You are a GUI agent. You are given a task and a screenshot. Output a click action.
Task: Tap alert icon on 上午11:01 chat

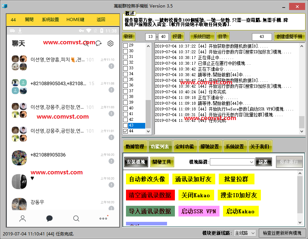[x=111, y=138]
